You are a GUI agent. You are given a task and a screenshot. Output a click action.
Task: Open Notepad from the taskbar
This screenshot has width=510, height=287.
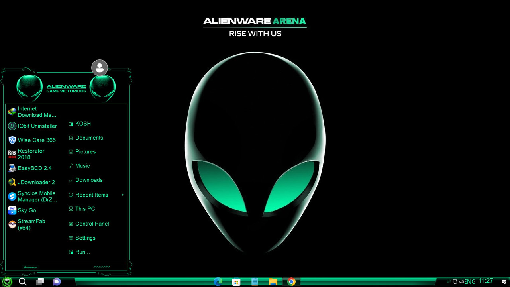255,282
